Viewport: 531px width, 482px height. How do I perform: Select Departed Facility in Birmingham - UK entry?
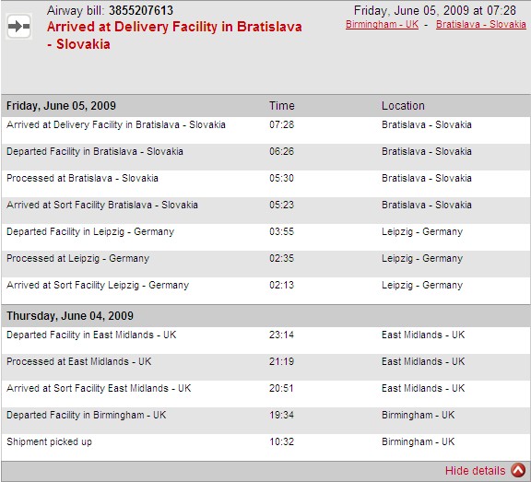point(265,420)
